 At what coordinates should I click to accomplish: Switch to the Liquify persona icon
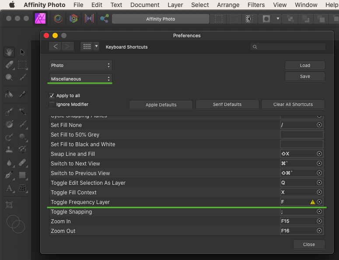[x=58, y=18]
